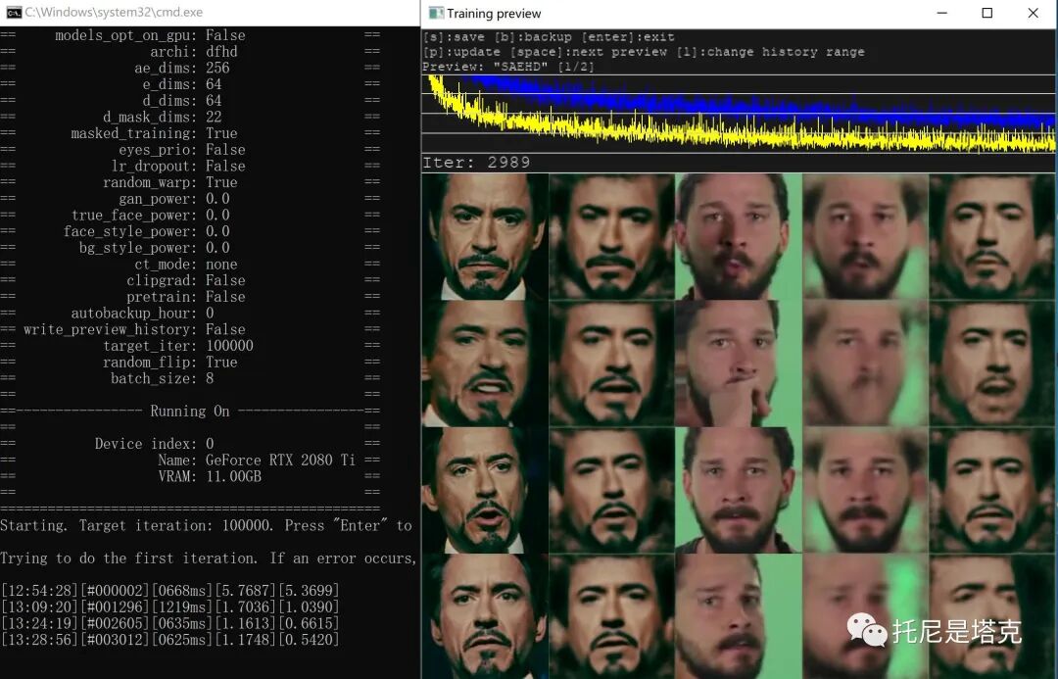Click the 'Name: GeForce RTX 2080 Ti' line
Image resolution: width=1058 pixels, height=679 pixels.
pyautogui.click(x=257, y=460)
